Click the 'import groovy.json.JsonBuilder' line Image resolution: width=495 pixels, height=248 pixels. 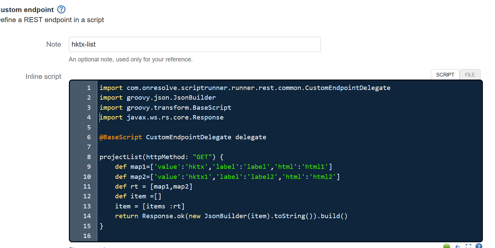point(158,98)
